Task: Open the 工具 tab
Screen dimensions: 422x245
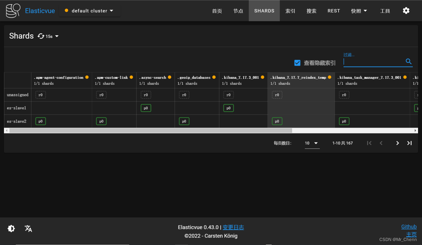Action: tap(385, 11)
